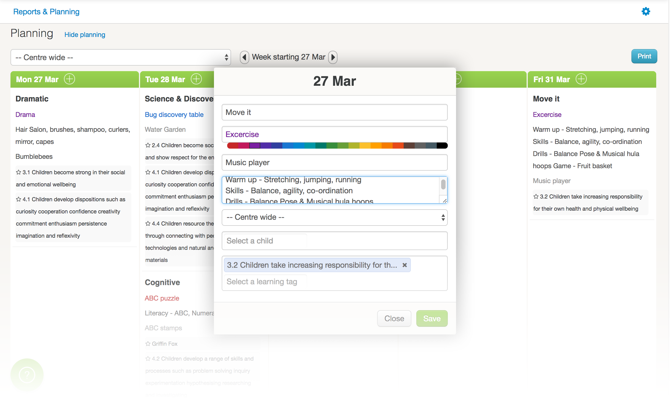Go to previous week arrow
Screen dimensions: 670x402
[244, 57]
